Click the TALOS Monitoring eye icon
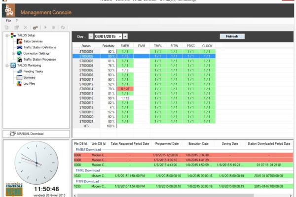296x197 pixels. pos(13,66)
